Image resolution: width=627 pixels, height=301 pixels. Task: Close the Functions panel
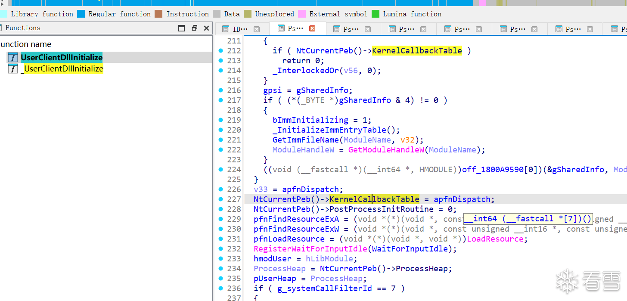click(x=207, y=28)
